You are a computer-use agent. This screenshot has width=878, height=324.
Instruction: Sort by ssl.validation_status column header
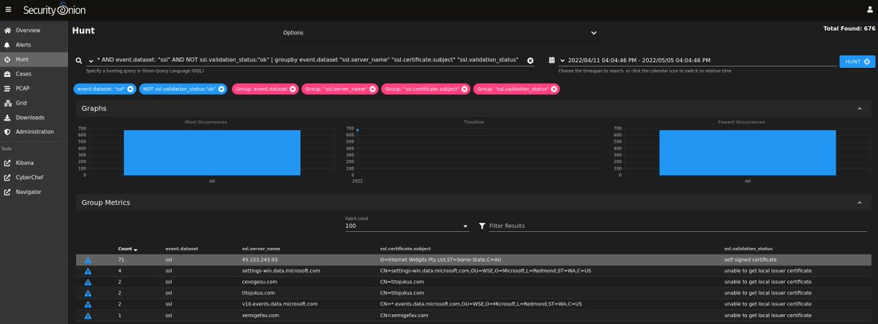tap(747, 249)
